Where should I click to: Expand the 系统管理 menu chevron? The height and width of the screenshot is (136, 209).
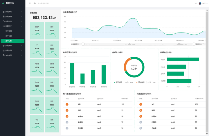tap(22, 55)
